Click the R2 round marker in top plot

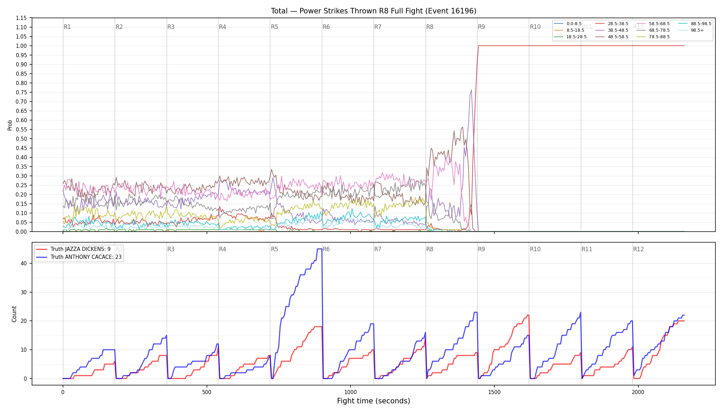coord(119,27)
